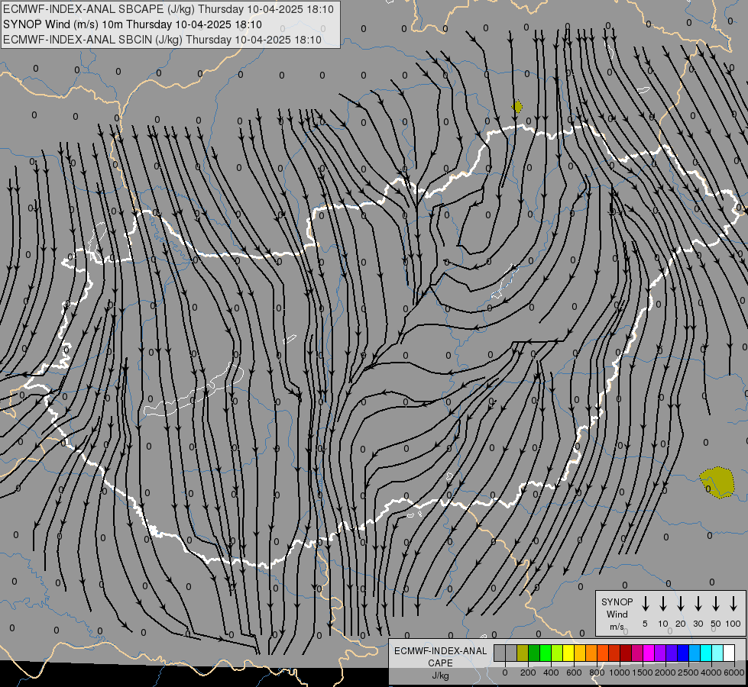This screenshot has height=687, width=748.
Task: Select the bright magenta swatch right of 1500 tick
Action: [x=649, y=653]
